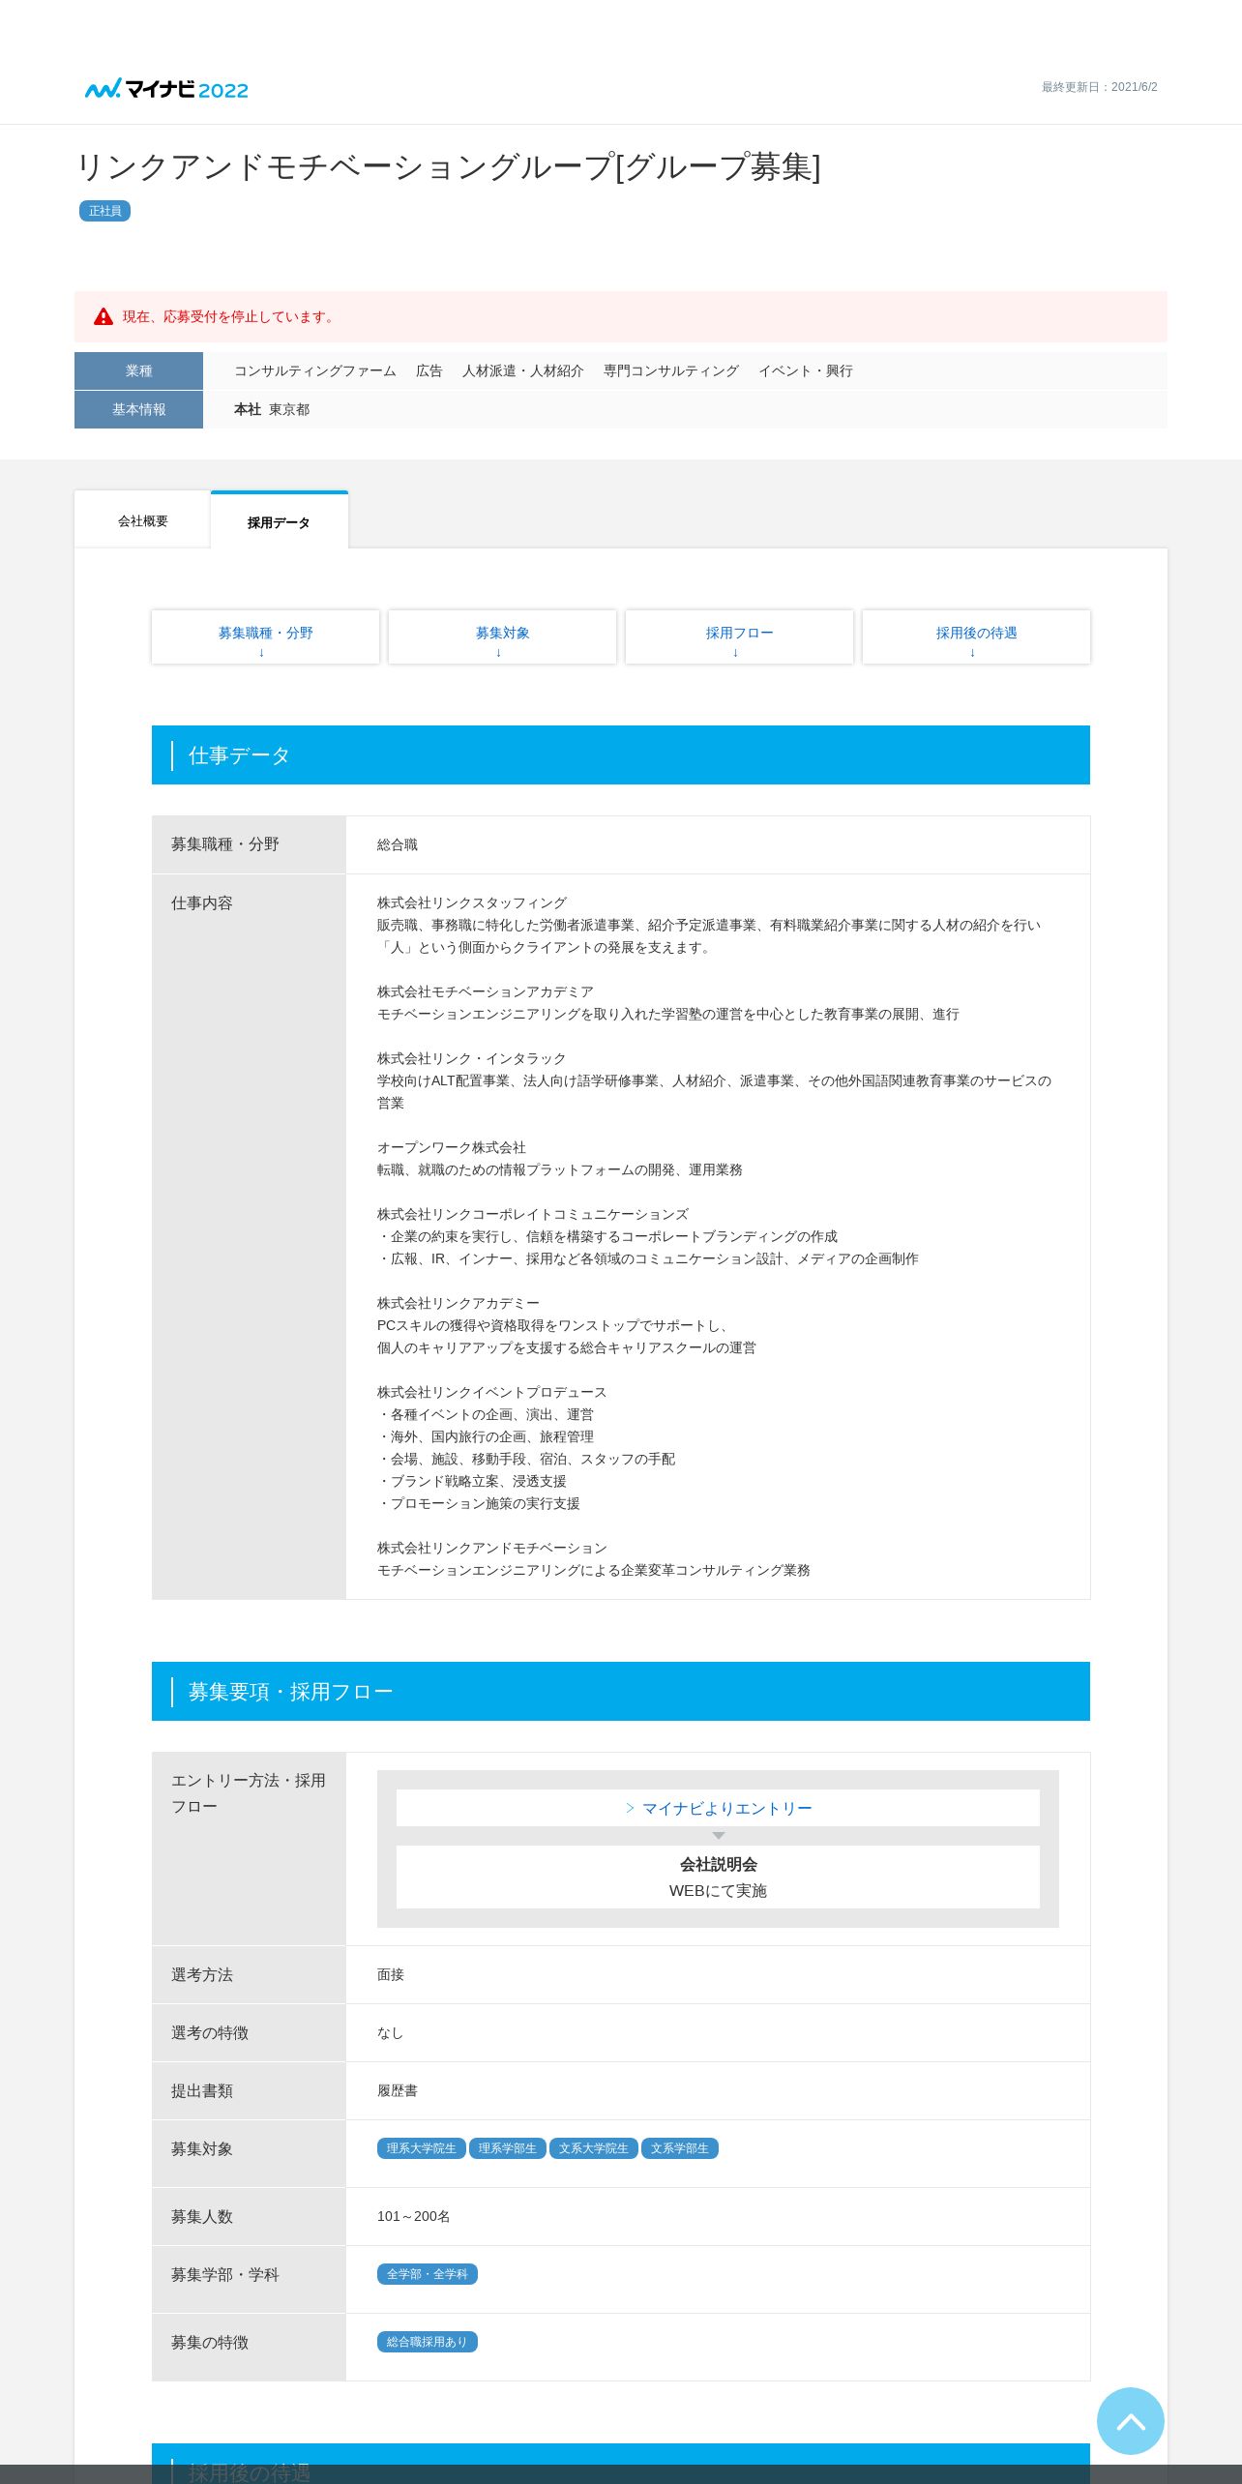The width and height of the screenshot is (1242, 2484).
Task: Click 株式会社リンク・インタラック text
Action: 472,1058
